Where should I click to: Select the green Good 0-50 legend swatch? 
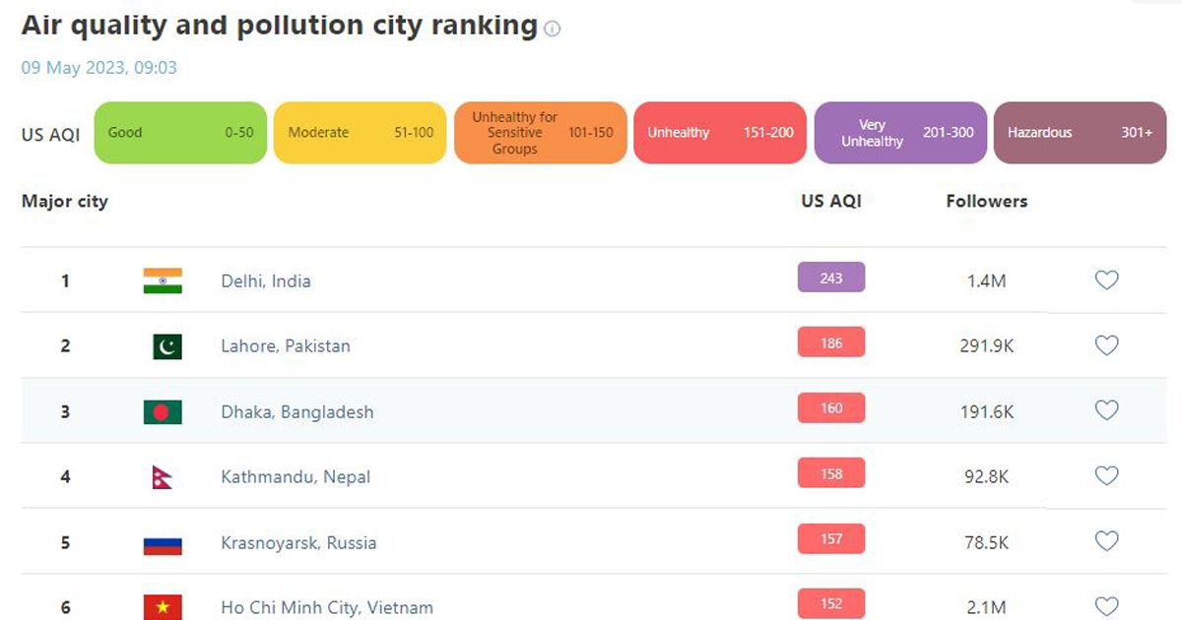tap(180, 133)
